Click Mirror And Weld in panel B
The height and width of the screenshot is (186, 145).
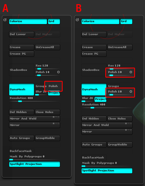tap(107, 125)
